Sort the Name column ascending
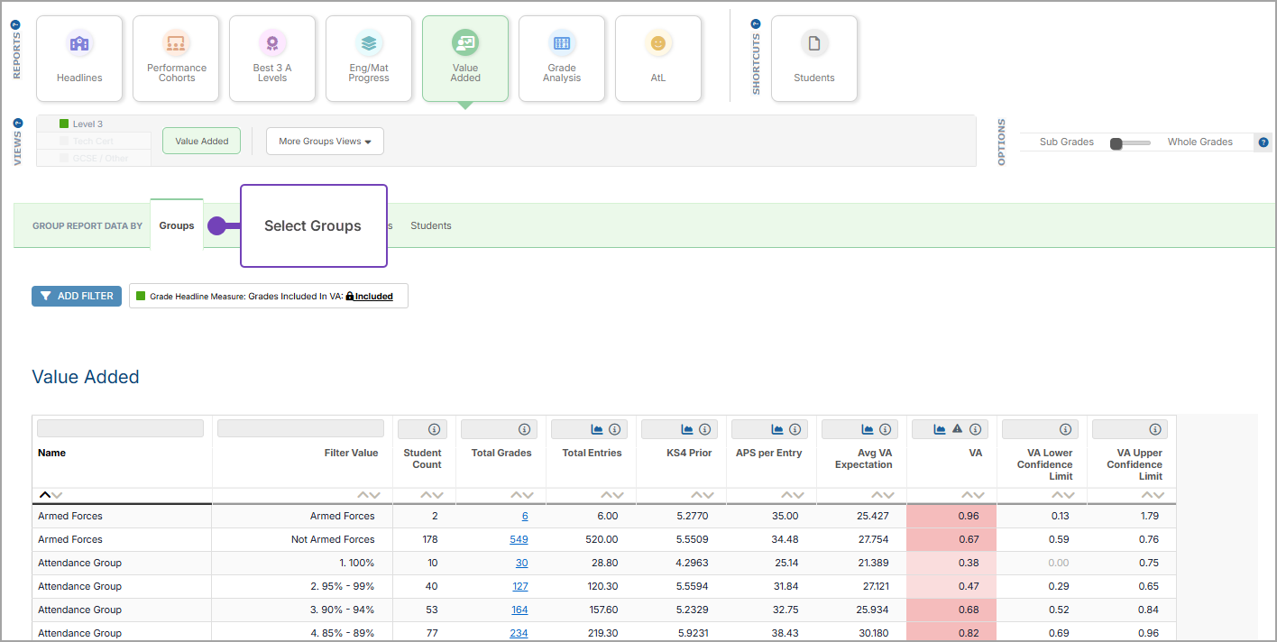Viewport: 1277px width, 642px height. [44, 495]
